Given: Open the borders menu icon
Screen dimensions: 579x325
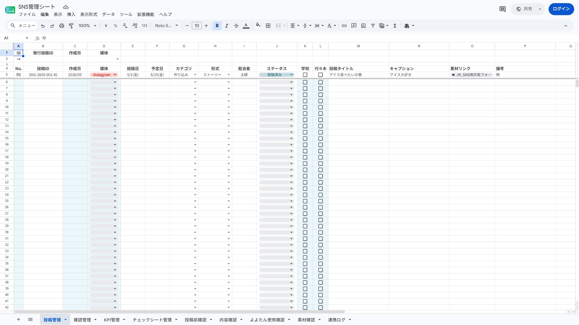Looking at the screenshot, I should [x=268, y=26].
